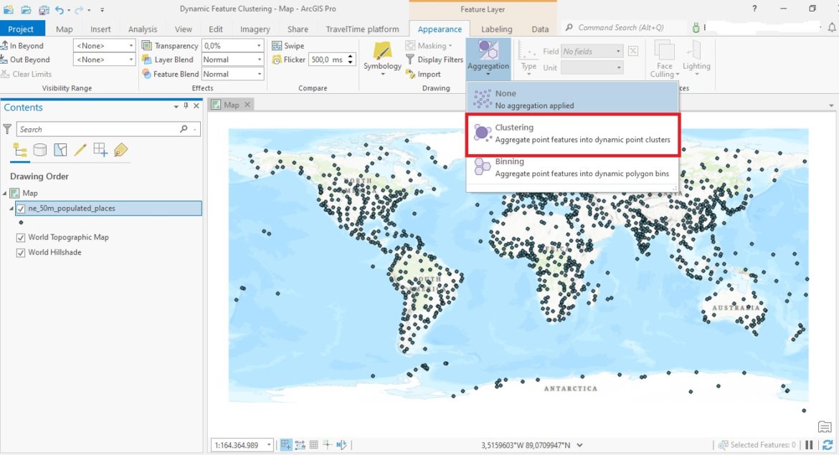This screenshot has width=839, height=455.
Task: Increase Flicker milliseconds with the stepper
Action: 349,56
